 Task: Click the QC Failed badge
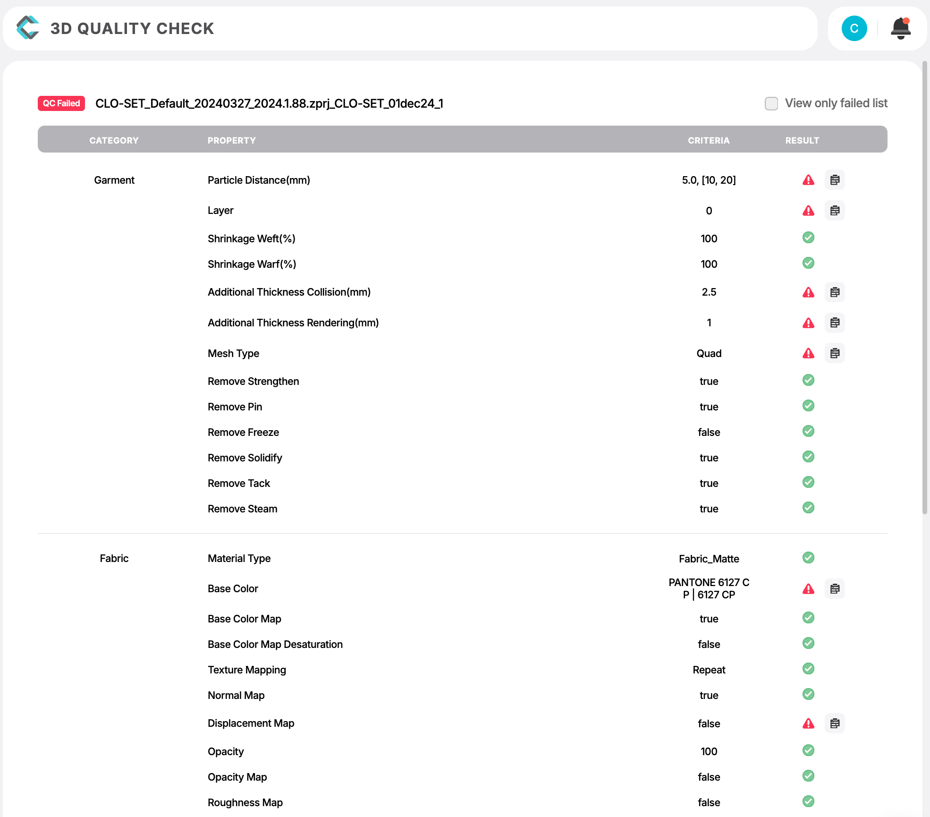point(61,103)
